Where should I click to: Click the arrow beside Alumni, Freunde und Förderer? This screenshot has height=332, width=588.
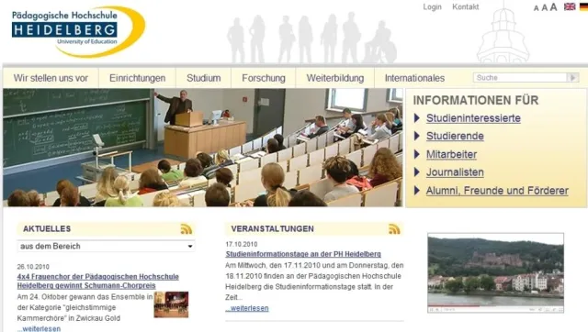tap(416, 191)
